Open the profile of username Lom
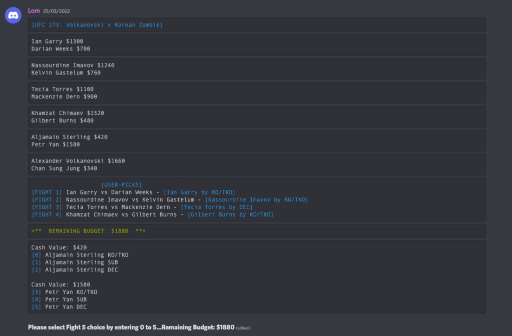This screenshot has width=512, height=336. (x=34, y=10)
